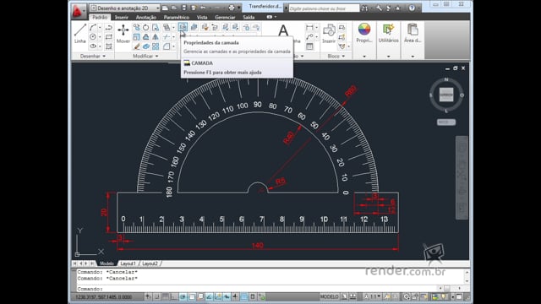The image size is (541, 304).
Task: Click the mirror tool icon
Action: (156, 37)
